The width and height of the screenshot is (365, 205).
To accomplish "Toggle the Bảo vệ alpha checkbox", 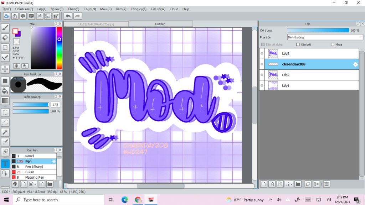I will [x=263, y=44].
